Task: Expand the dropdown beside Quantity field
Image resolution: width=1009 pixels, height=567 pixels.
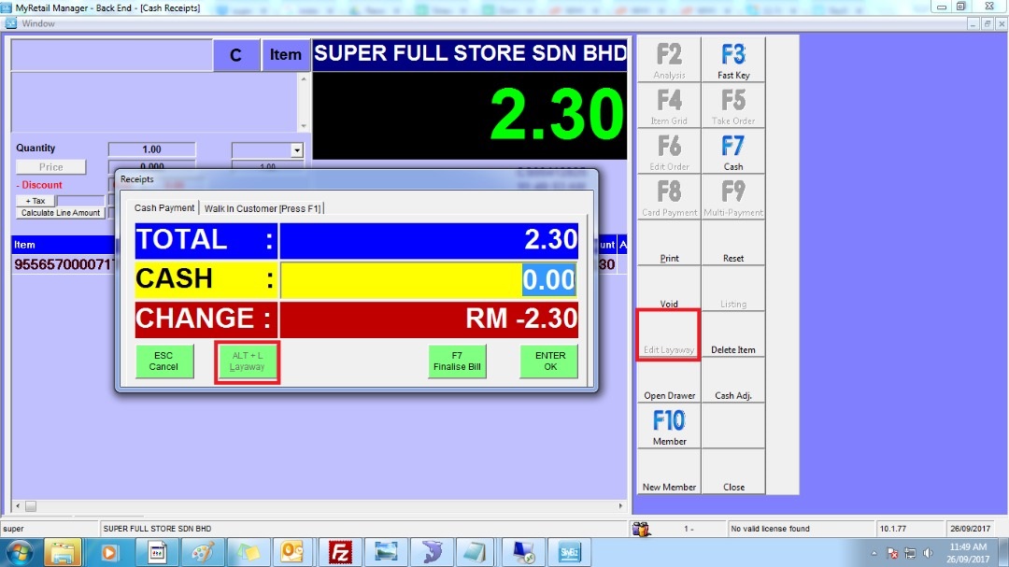Action: 297,149
